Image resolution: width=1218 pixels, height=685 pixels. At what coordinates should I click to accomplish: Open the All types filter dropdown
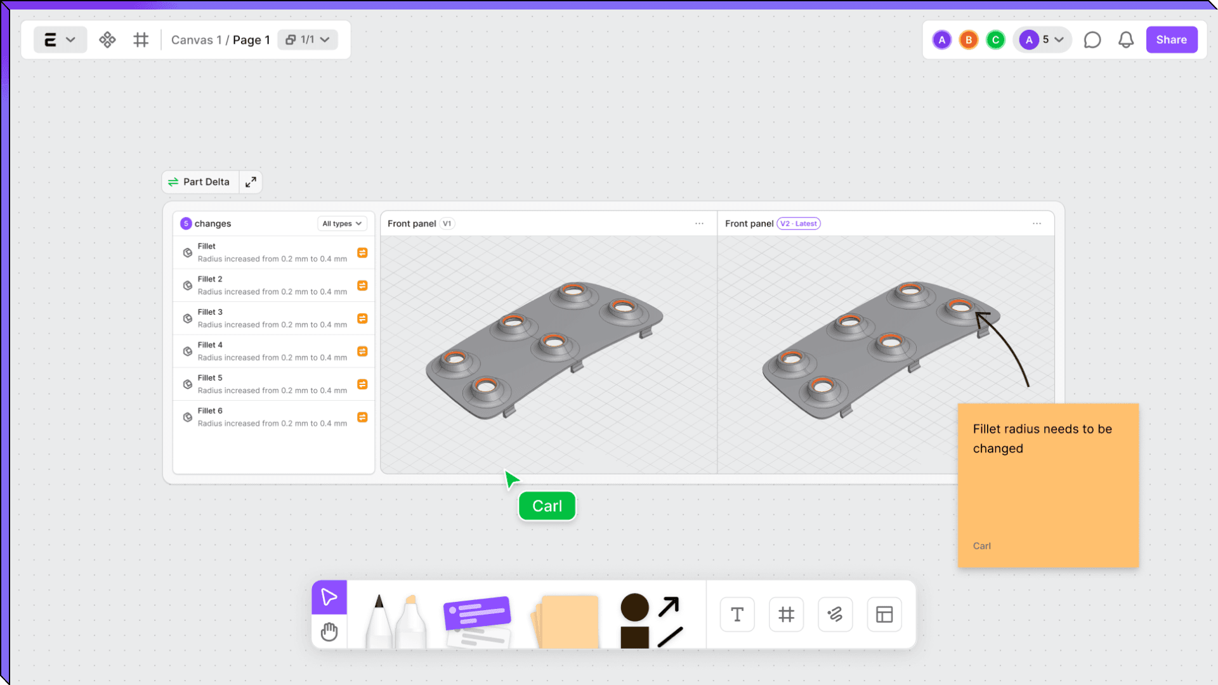coord(342,224)
